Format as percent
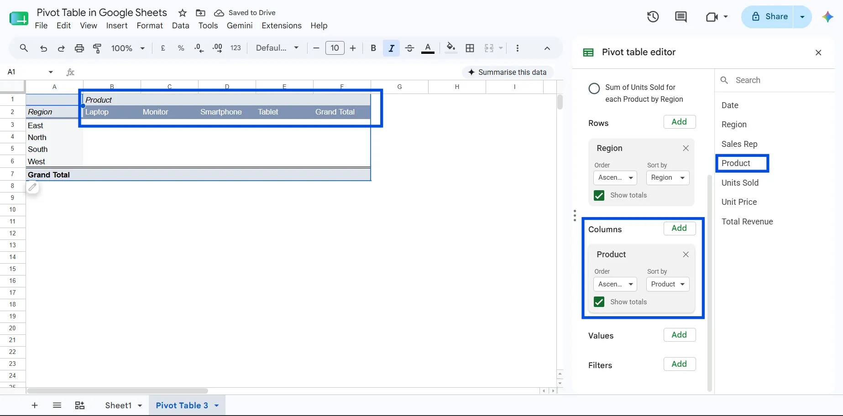 click(181, 48)
